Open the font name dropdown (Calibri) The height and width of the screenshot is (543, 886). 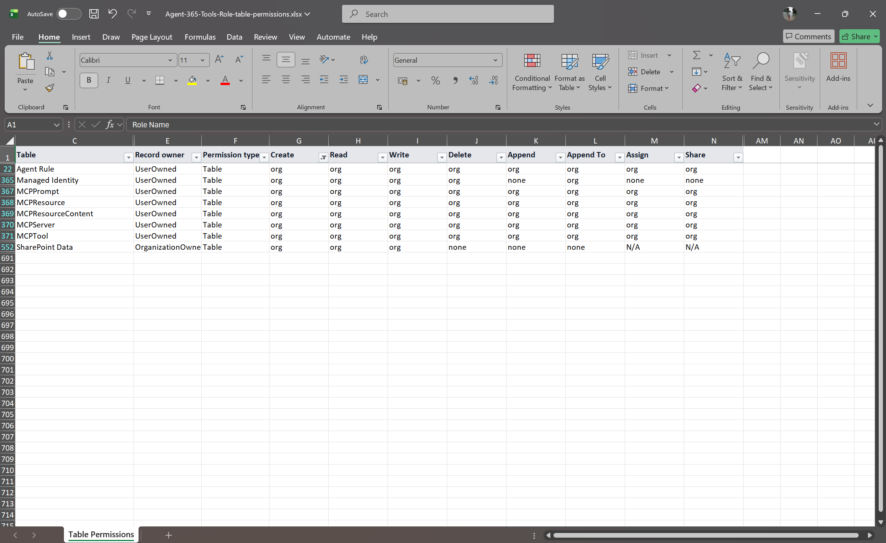click(170, 60)
